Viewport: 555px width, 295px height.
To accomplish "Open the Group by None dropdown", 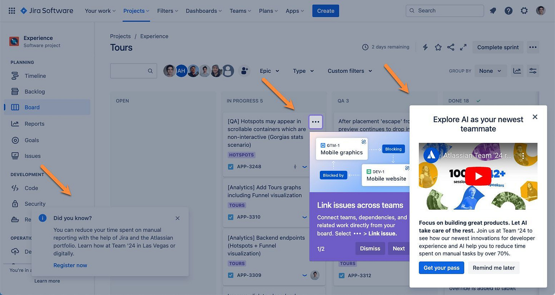I will (491, 71).
